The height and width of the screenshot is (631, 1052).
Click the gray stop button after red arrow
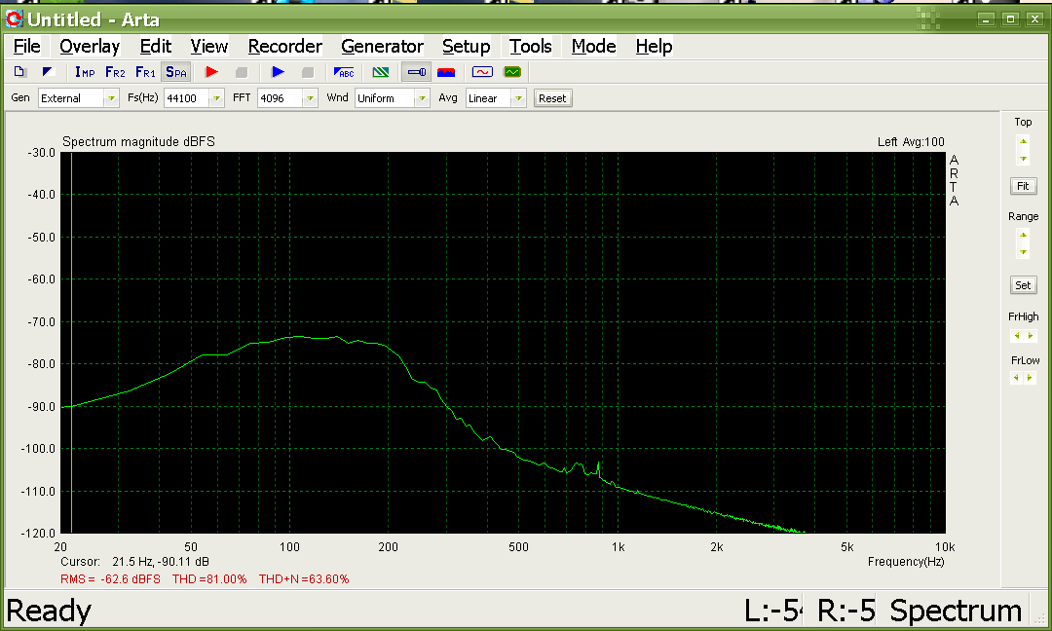pyautogui.click(x=242, y=72)
